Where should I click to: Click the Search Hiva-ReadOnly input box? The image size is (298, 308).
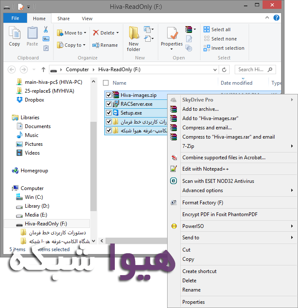point(255,70)
